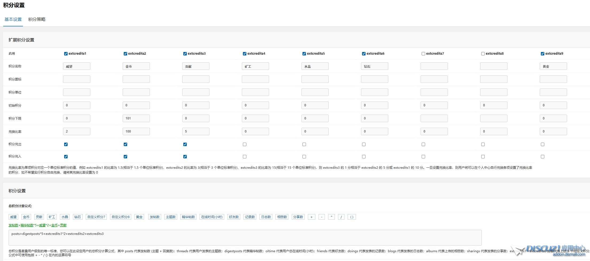590x261 pixels.
Task: Edit the 积分名称 field containing 金币
Action: point(136,66)
